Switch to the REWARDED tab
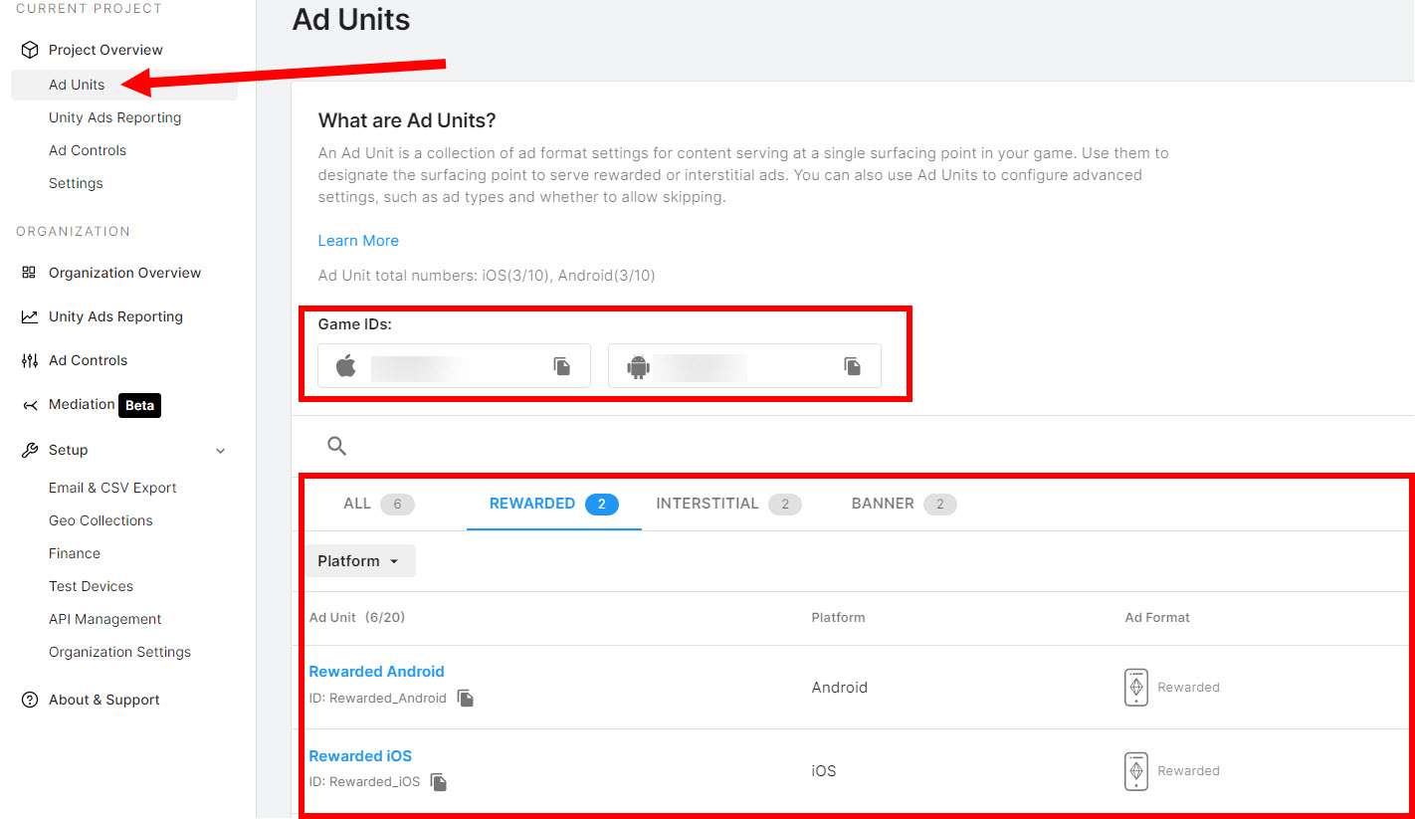The height and width of the screenshot is (819, 1415). (553, 504)
